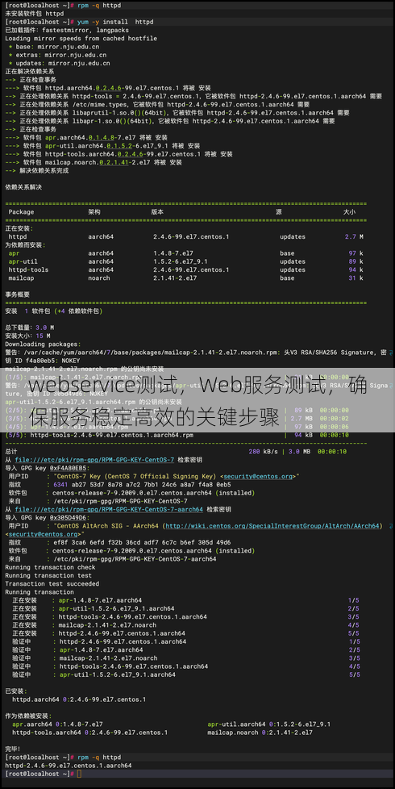Click the '2.7 M' size of httpd
The image size is (395, 789).
coord(354,236)
